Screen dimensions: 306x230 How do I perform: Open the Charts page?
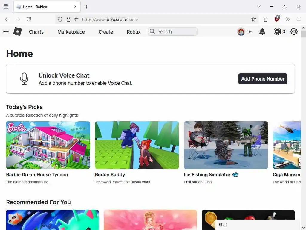[36, 32]
